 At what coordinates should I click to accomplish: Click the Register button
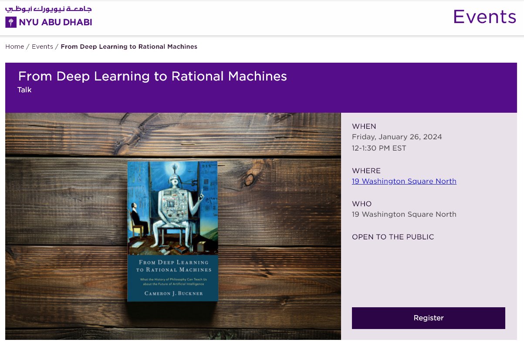tap(429, 318)
